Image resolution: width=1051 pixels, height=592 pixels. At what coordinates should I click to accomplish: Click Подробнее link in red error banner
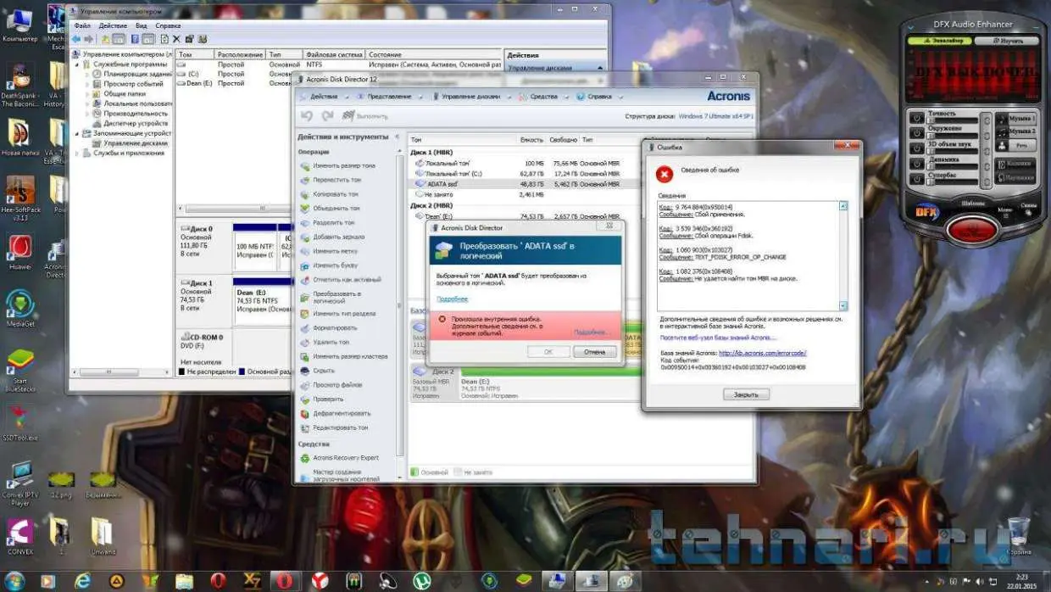591,332
